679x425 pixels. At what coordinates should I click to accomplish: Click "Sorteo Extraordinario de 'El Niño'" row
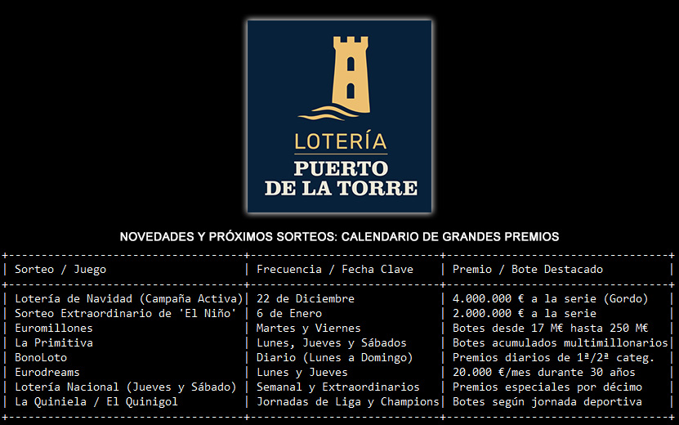tap(126, 314)
